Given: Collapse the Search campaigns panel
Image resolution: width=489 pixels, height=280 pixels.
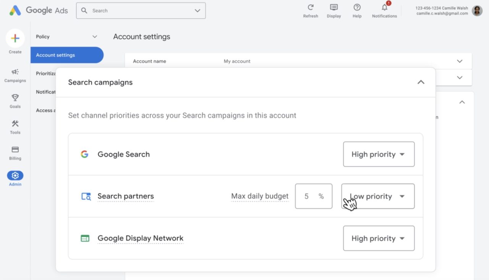Looking at the screenshot, I should click(421, 82).
